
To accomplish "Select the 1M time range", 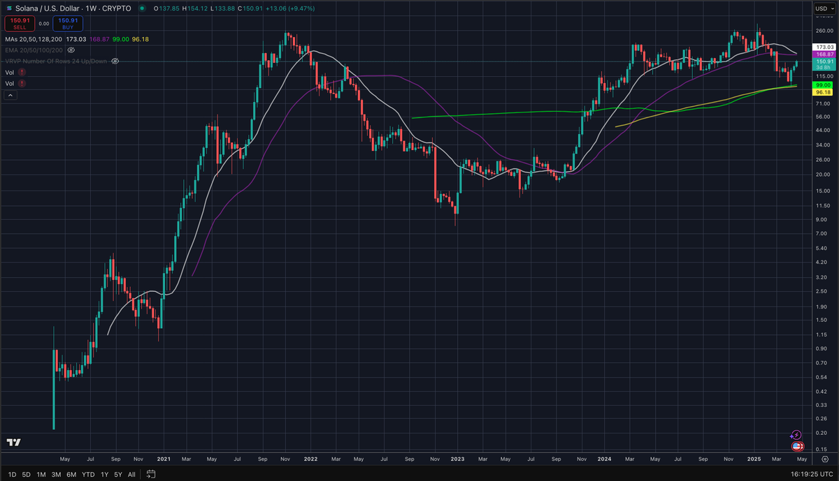I will pyautogui.click(x=41, y=474).
